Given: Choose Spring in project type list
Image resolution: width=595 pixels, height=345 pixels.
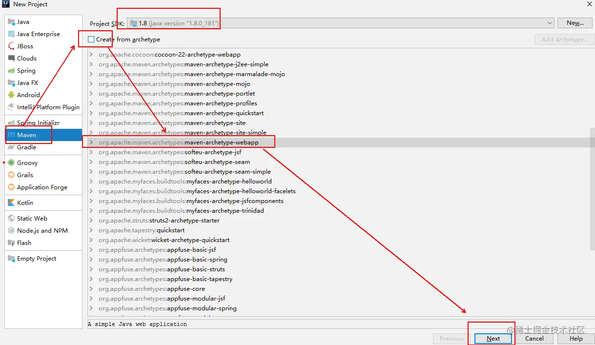Looking at the screenshot, I should point(26,71).
